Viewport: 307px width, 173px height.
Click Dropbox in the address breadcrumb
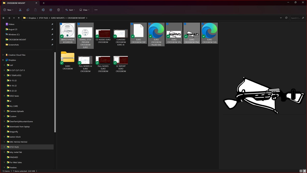pyautogui.click(x=32, y=18)
